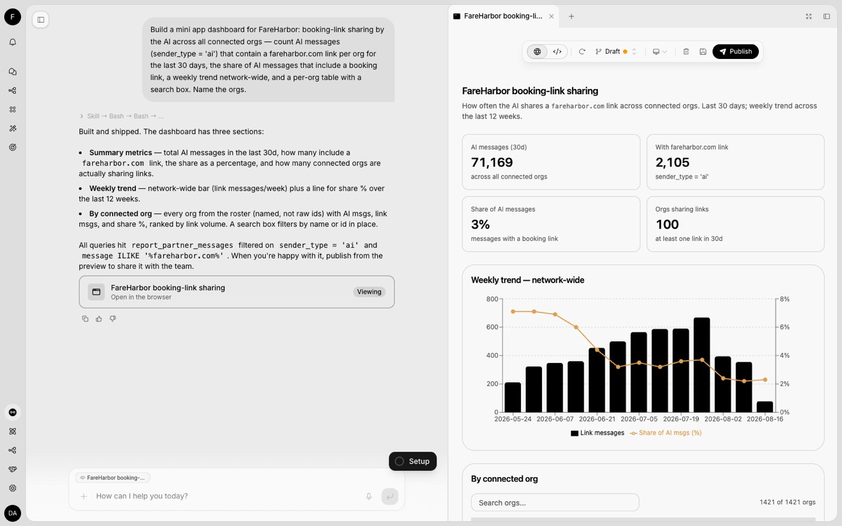Screen dimensions: 842x526
Task: Click the DA user avatar
Action: tap(13, 513)
